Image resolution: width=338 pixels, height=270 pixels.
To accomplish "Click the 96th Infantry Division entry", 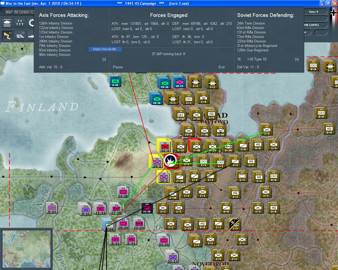I will 55,55.
